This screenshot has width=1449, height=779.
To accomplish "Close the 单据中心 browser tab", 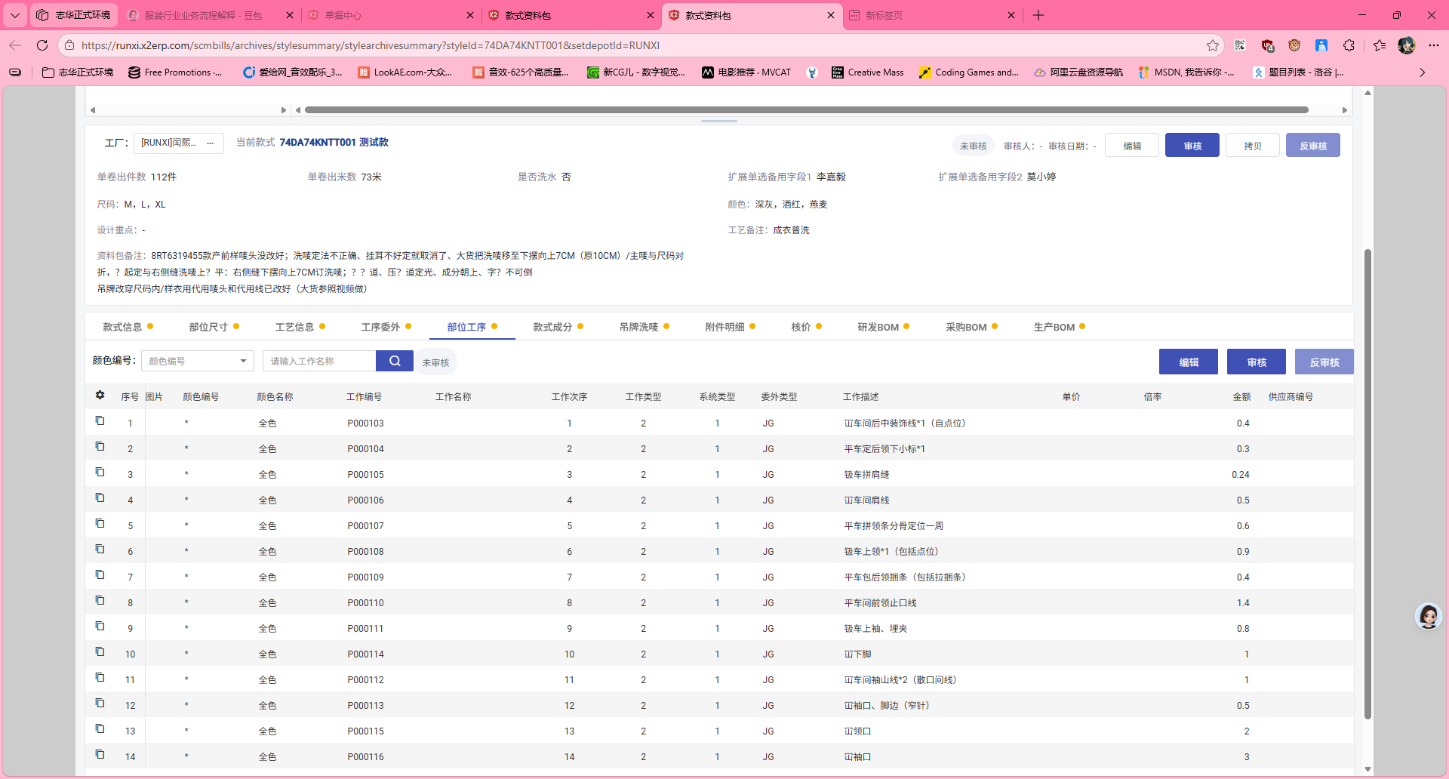I will (x=470, y=15).
